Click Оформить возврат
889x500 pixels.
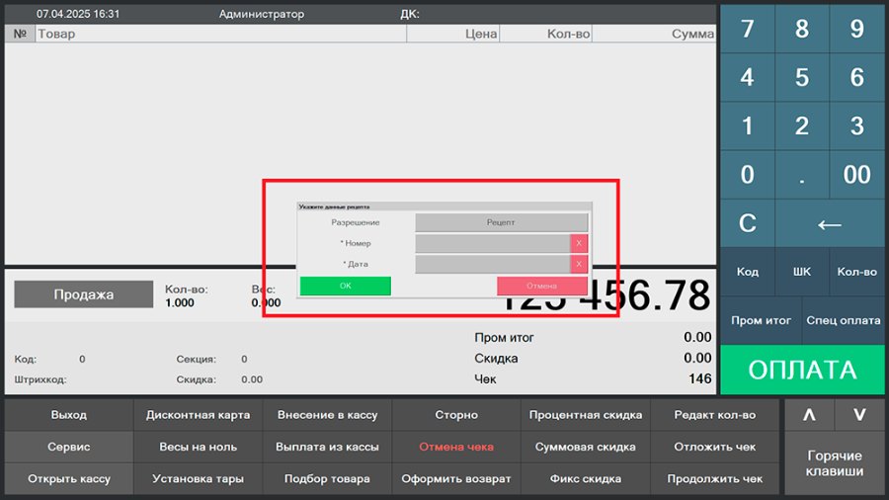(x=456, y=479)
